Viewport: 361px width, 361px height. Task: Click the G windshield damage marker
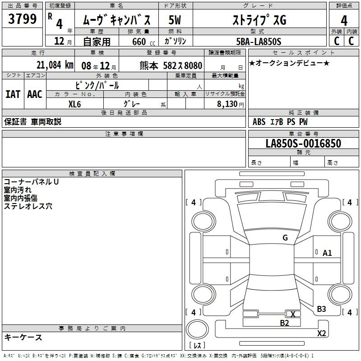(285, 238)
